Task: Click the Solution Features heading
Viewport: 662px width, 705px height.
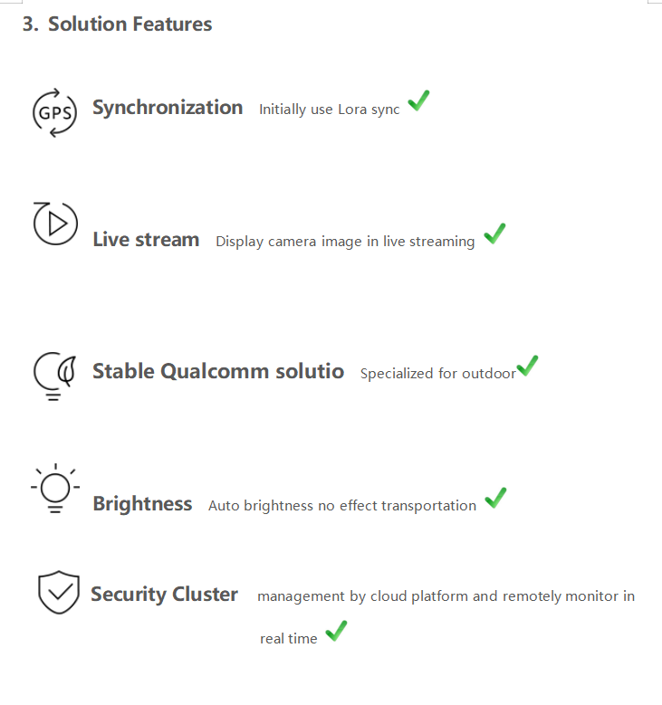Action: pos(117,24)
